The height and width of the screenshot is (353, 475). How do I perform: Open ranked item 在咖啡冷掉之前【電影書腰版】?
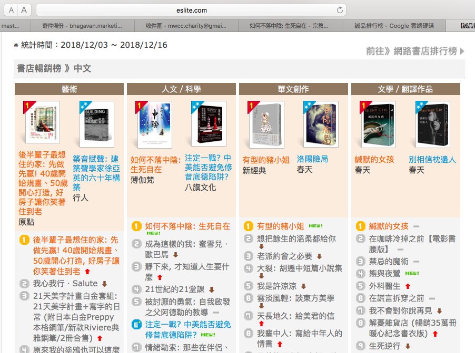(x=412, y=244)
